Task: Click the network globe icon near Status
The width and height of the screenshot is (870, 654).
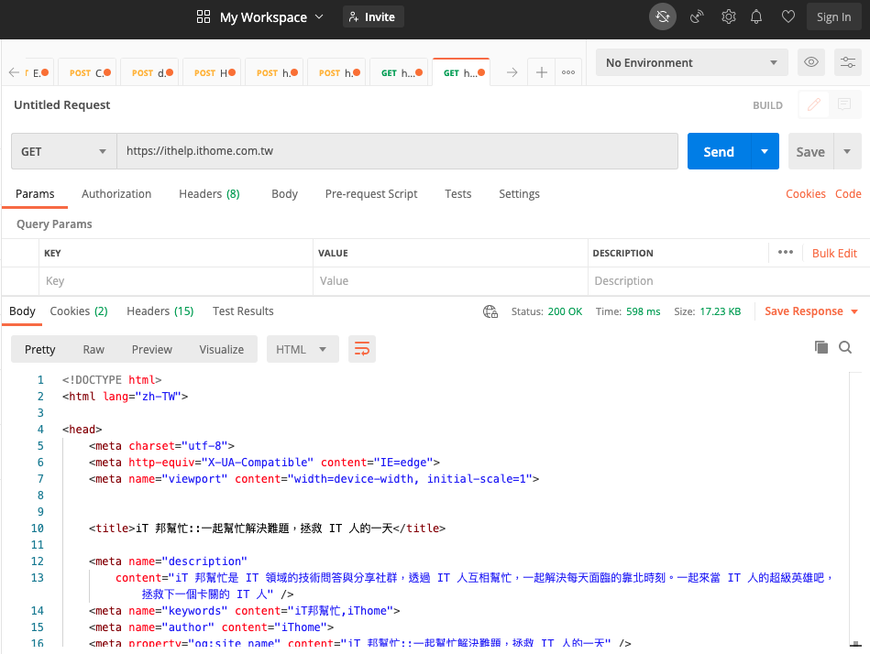Action: point(490,311)
